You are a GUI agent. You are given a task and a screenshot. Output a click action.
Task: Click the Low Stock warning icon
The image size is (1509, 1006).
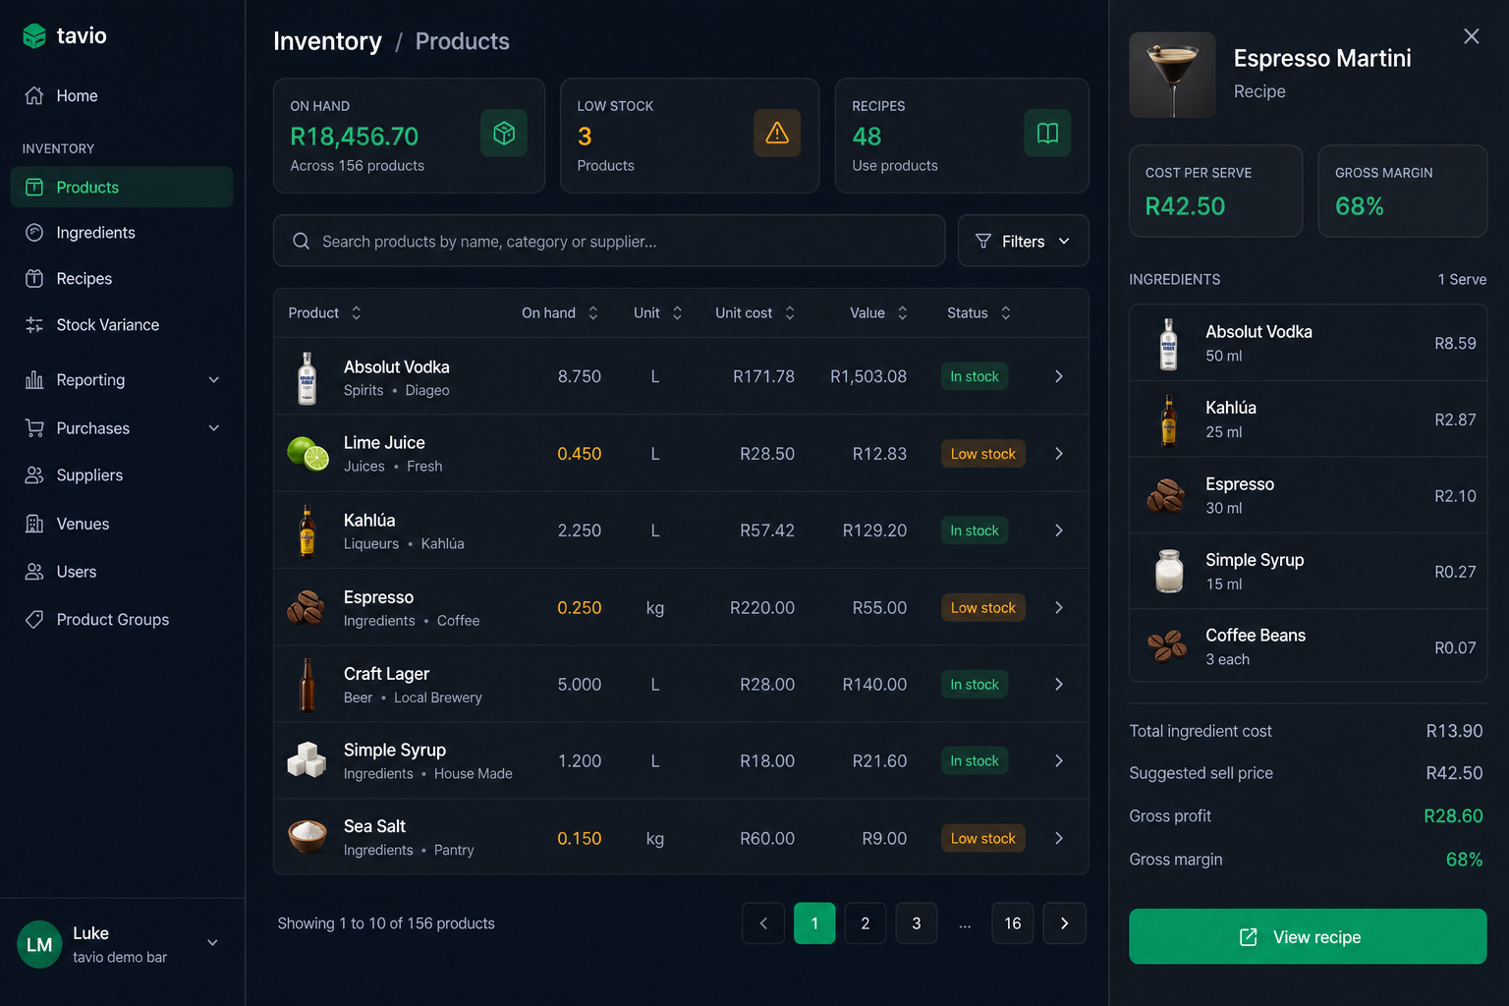(x=777, y=133)
